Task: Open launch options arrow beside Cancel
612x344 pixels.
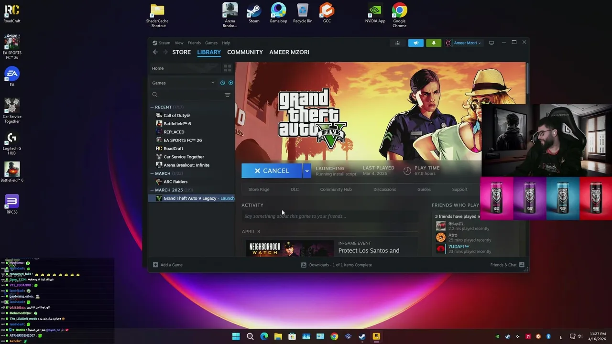Action: pyautogui.click(x=307, y=171)
